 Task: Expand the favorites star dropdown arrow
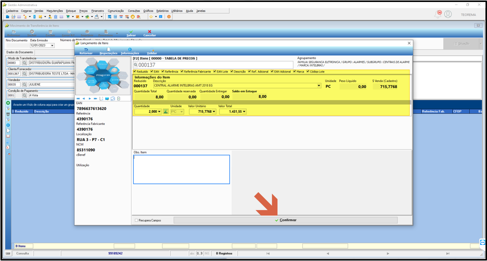(x=155, y=17)
